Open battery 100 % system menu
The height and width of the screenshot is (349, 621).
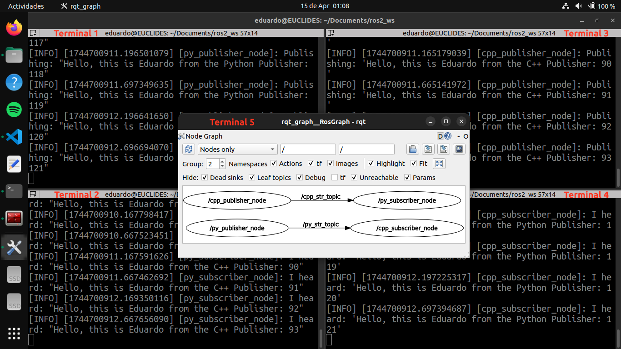[601, 6]
